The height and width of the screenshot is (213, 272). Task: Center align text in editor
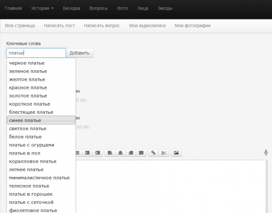click(x=121, y=153)
